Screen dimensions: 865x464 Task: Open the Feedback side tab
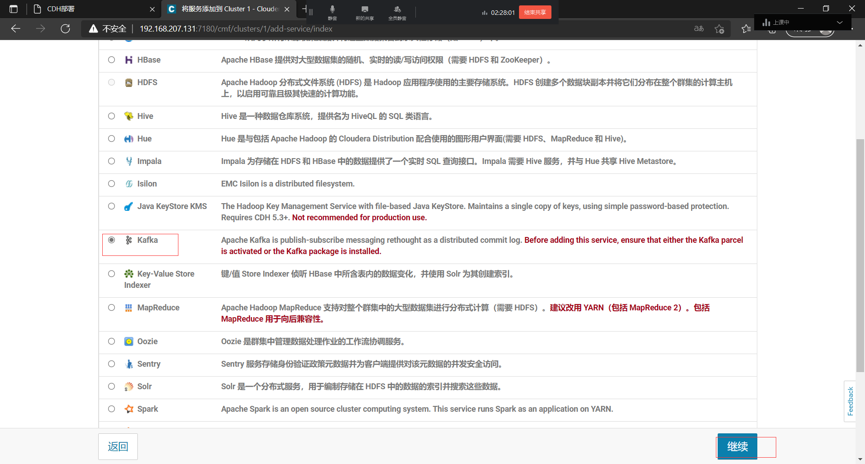(850, 401)
